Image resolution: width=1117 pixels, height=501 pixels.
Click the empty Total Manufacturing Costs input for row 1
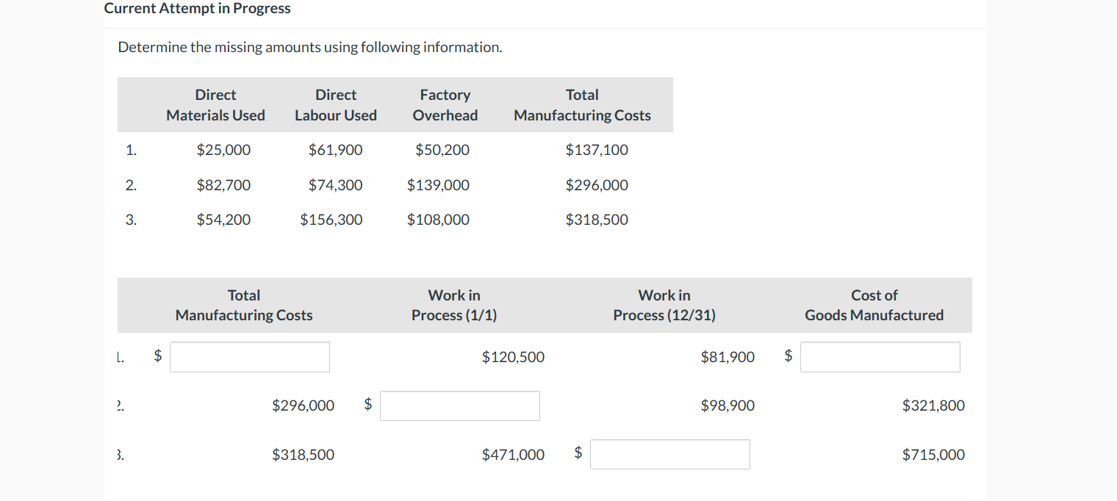pos(249,357)
